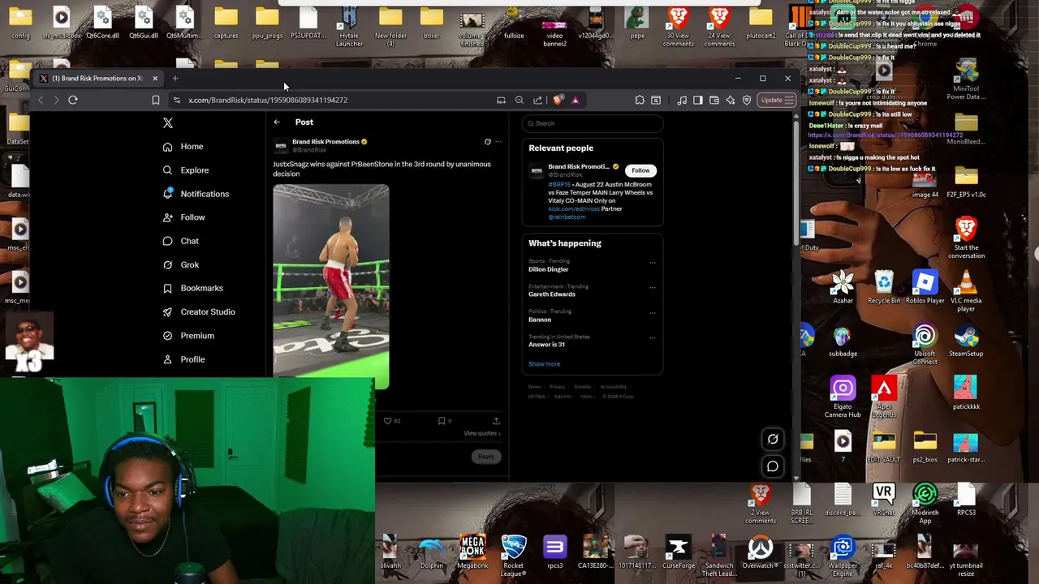Open more options for Bannon trend

(x=653, y=312)
